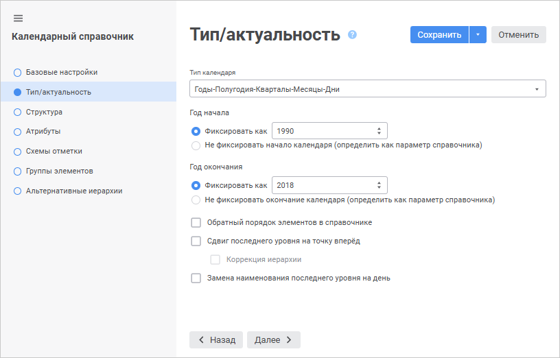
Task: Click the Атрибуты step circle icon
Action: click(x=18, y=132)
